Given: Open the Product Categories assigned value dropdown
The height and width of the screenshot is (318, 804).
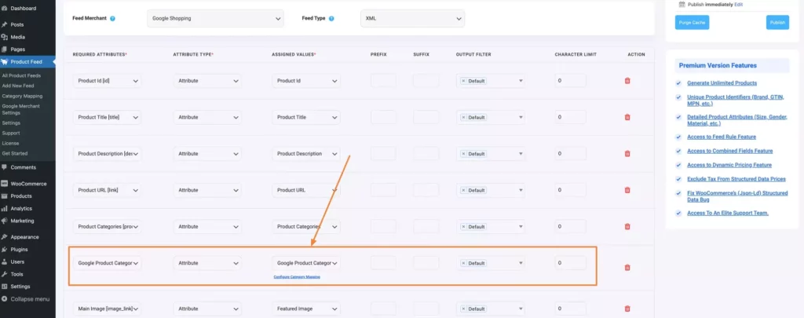Looking at the screenshot, I should 306,227.
